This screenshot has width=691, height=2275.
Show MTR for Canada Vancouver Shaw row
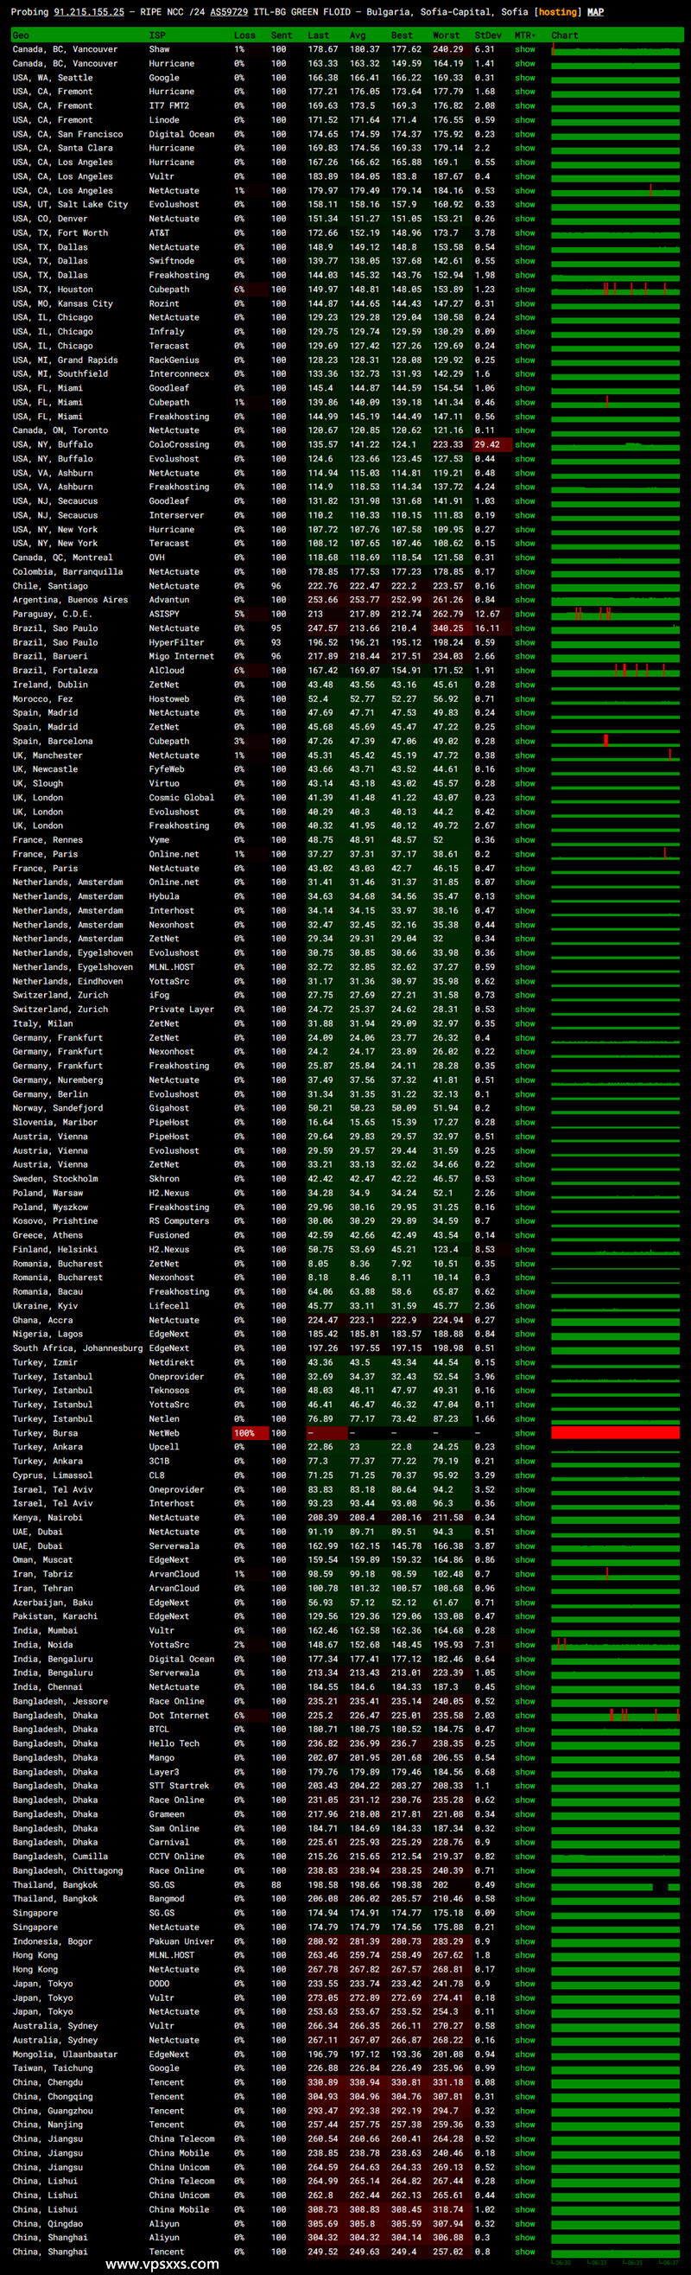click(525, 49)
